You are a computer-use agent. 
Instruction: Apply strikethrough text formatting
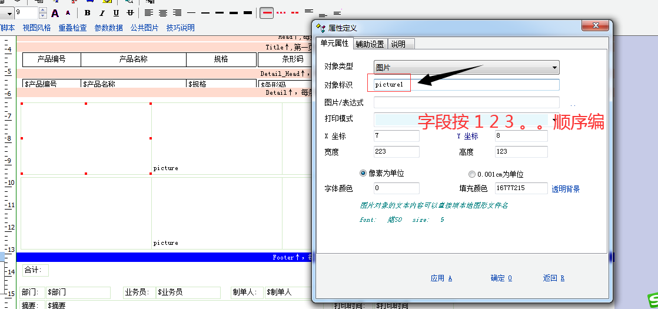coord(130,13)
